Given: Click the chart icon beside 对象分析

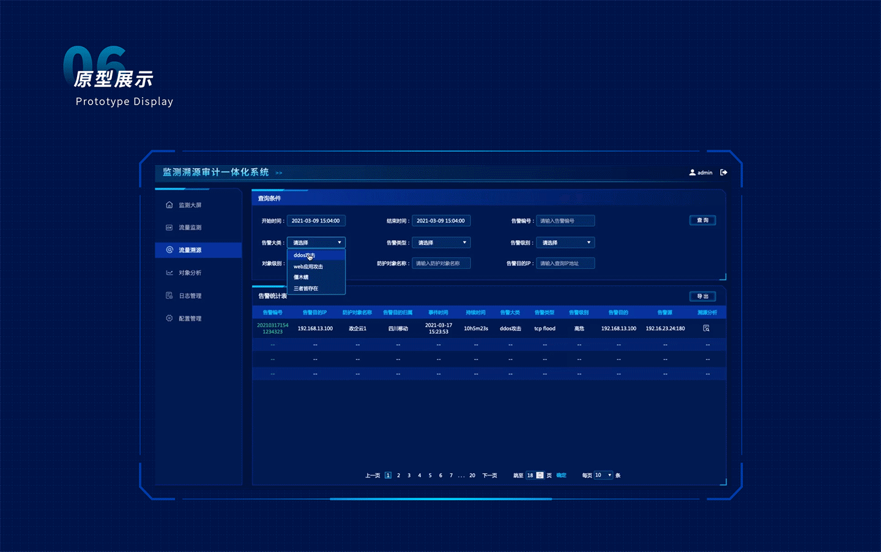Looking at the screenshot, I should pyautogui.click(x=169, y=273).
